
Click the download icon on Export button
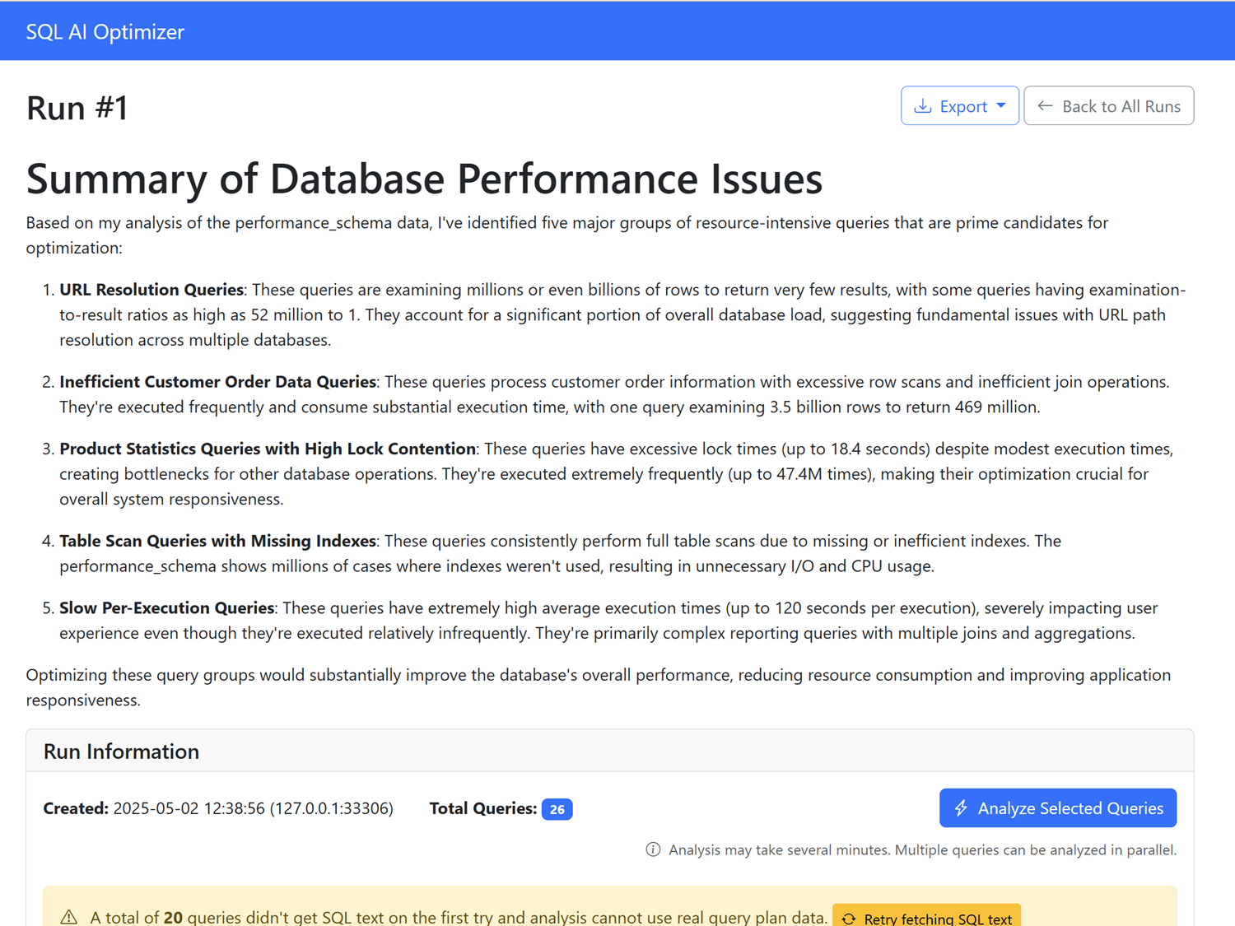[x=923, y=106]
